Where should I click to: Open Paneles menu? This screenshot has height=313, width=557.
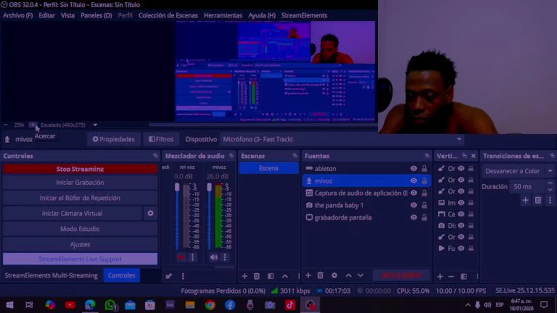96,15
